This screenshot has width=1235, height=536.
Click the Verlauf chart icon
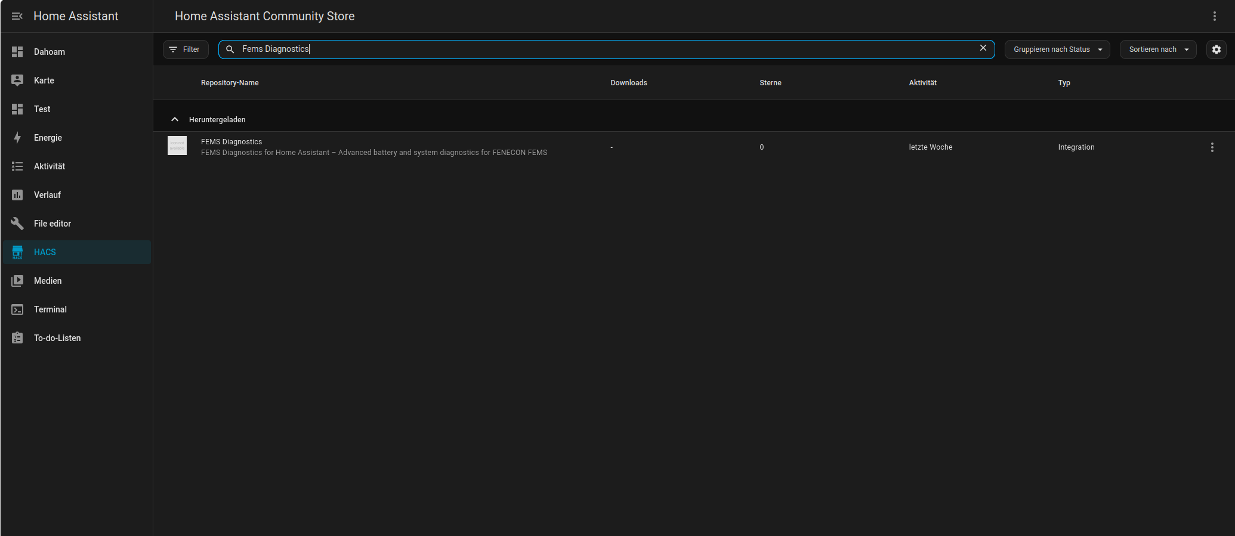click(x=17, y=195)
